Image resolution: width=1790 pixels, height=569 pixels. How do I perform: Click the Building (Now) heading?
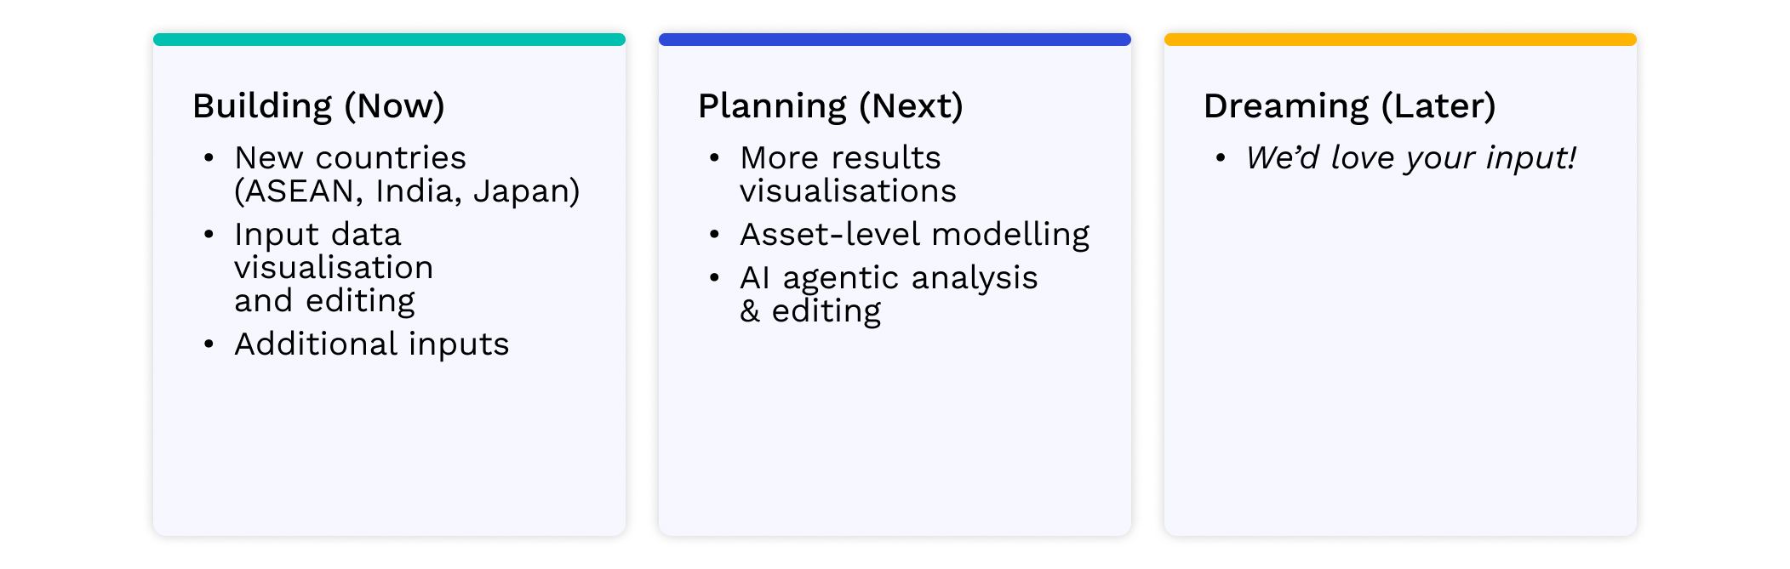(318, 106)
